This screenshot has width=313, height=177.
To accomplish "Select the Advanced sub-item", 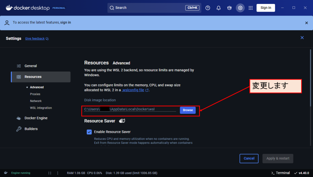I will [37, 87].
